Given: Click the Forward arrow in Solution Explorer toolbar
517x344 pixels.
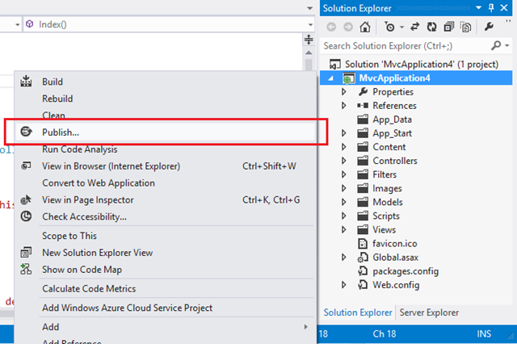Looking at the screenshot, I should tap(348, 27).
